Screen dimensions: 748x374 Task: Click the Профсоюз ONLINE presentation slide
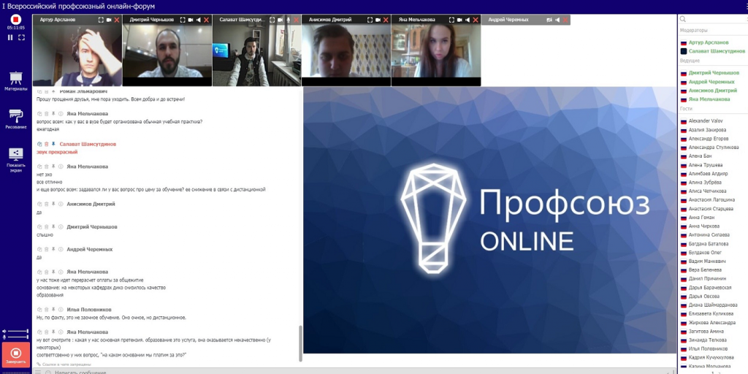489,220
